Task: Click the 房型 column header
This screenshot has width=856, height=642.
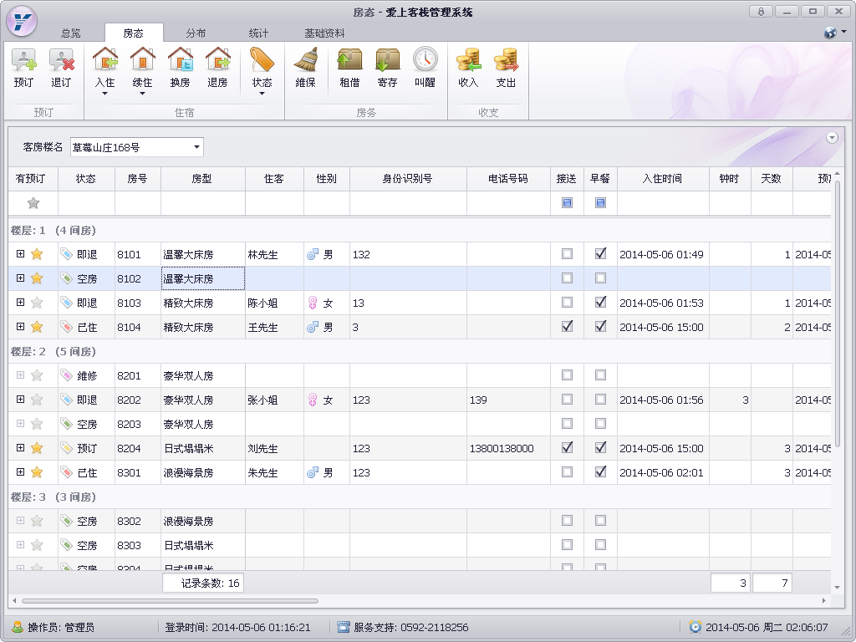Action: click(202, 179)
